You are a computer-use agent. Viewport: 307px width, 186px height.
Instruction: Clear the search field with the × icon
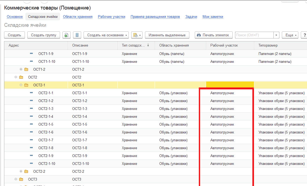pos(276,35)
